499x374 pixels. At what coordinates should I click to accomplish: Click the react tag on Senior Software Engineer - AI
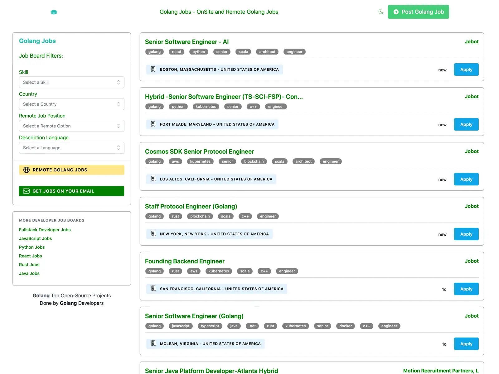tap(177, 52)
